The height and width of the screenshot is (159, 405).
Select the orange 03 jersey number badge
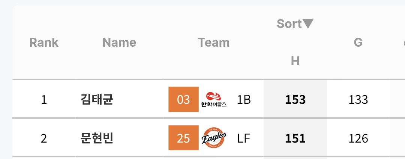coord(183,100)
